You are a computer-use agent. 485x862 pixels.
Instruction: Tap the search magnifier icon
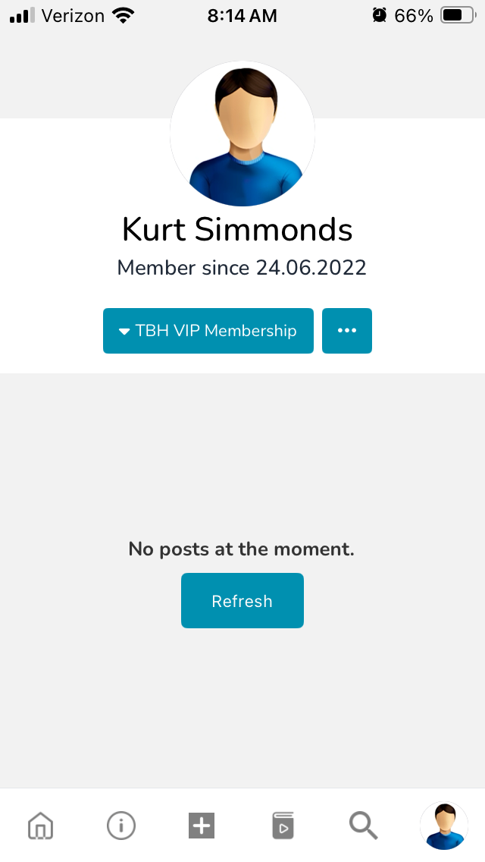pyautogui.click(x=363, y=825)
